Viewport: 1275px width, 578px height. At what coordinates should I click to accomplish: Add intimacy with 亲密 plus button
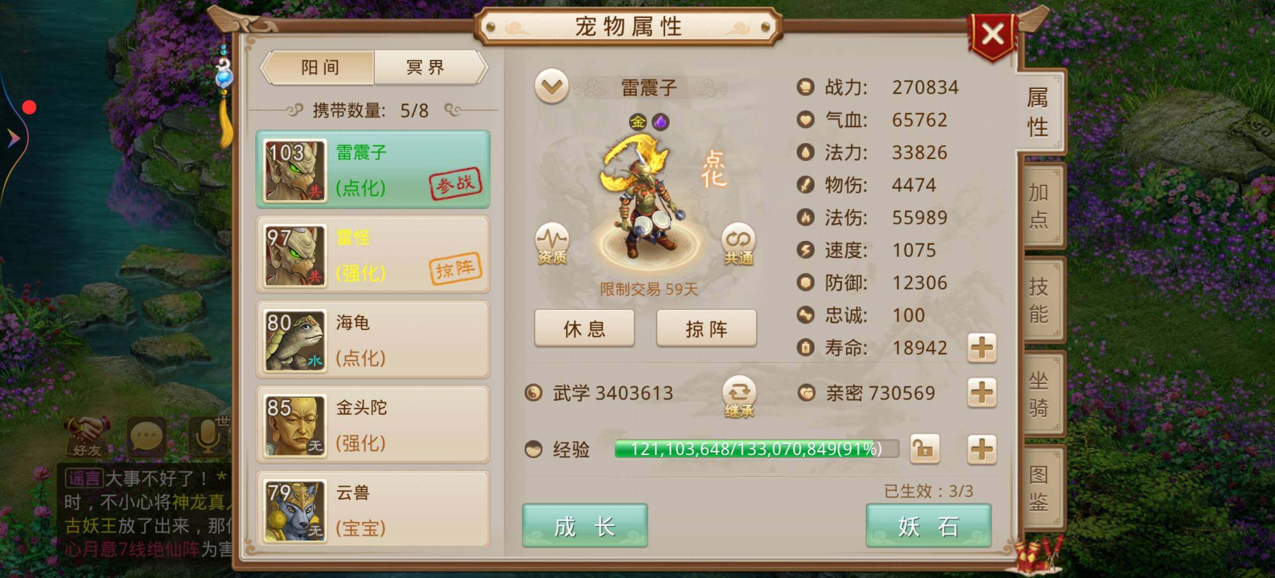pos(982,393)
